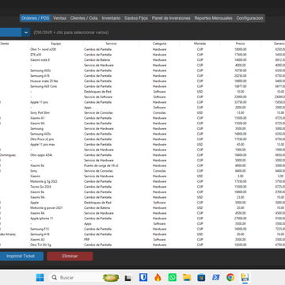Select the Sony Ps4 Slim row
Image resolution: width=285 pixels, height=285 pixels.
click(x=142, y=112)
